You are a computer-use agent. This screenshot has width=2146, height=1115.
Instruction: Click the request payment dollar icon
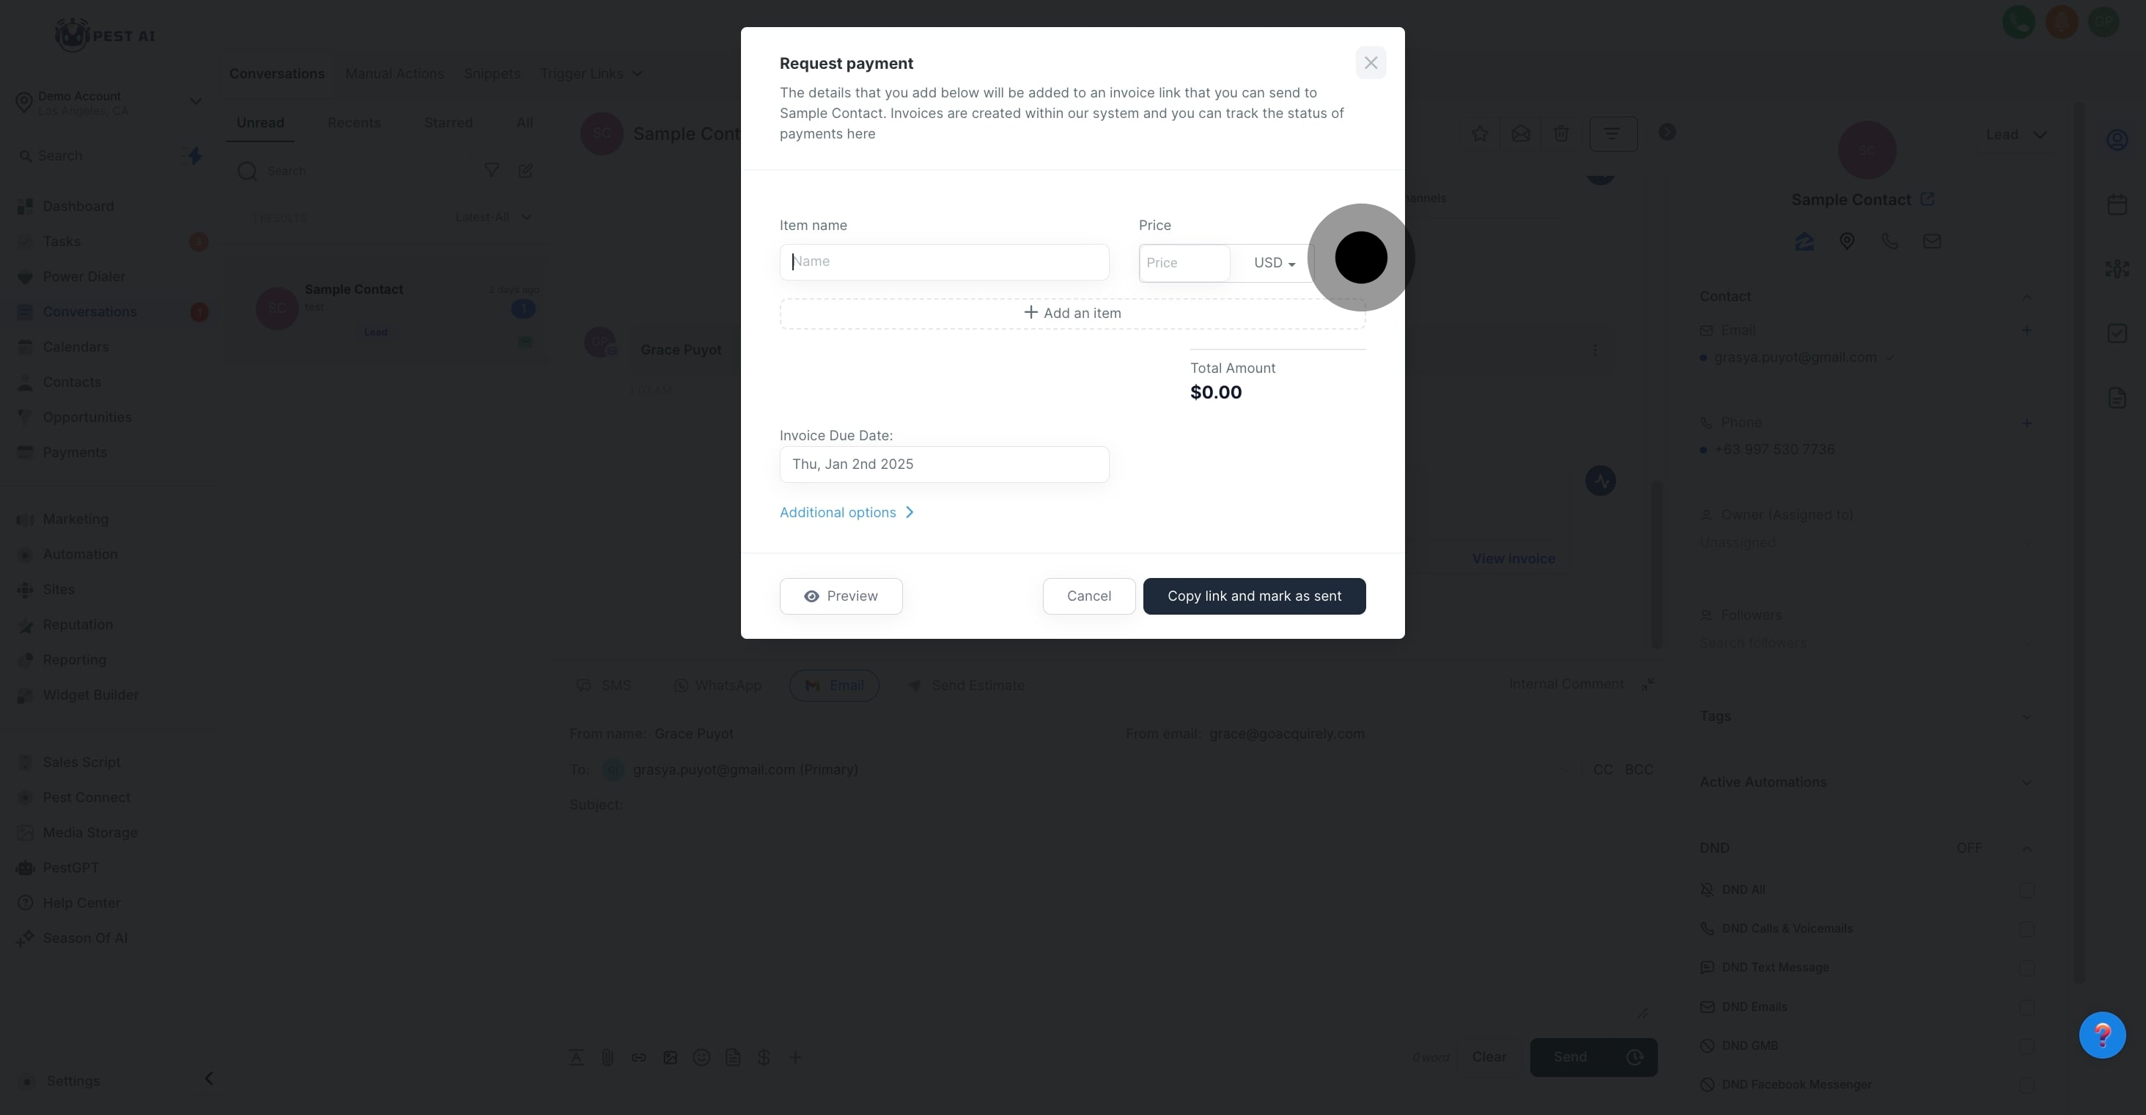[764, 1058]
